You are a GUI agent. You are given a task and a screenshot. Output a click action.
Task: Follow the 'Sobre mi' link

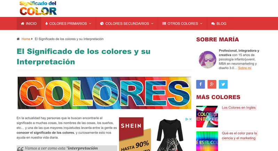point(245,68)
